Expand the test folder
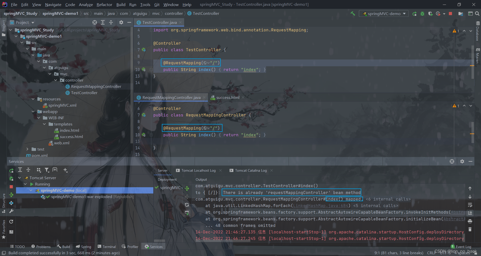Image resolution: width=481 pixels, height=256 pixels. (x=27, y=149)
